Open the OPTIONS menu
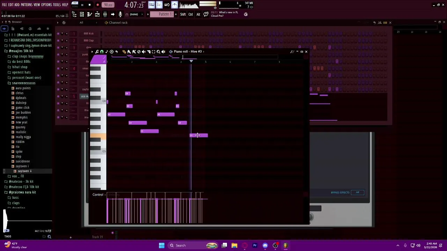The width and height of the screenshot is (447, 251). 46,5
